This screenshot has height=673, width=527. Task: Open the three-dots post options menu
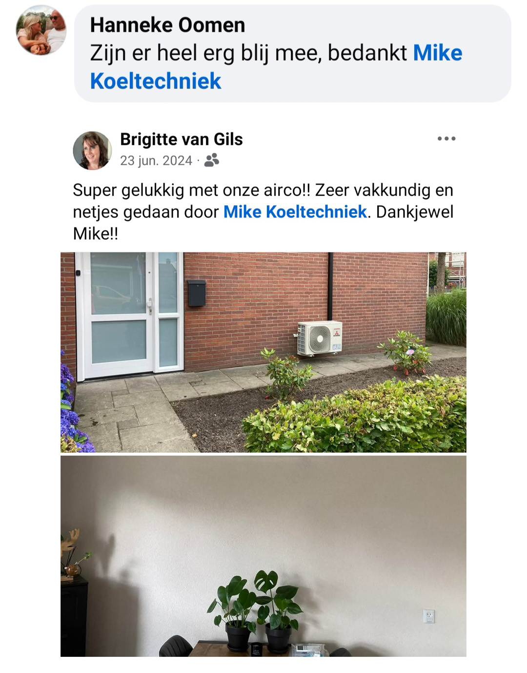[x=446, y=139]
